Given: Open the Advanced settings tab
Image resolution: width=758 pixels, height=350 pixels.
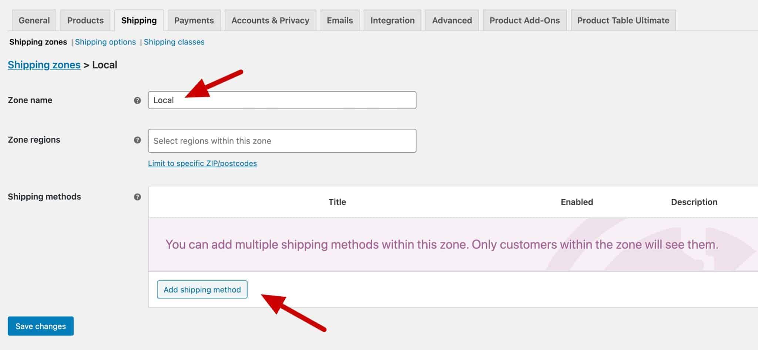Looking at the screenshot, I should click(452, 20).
